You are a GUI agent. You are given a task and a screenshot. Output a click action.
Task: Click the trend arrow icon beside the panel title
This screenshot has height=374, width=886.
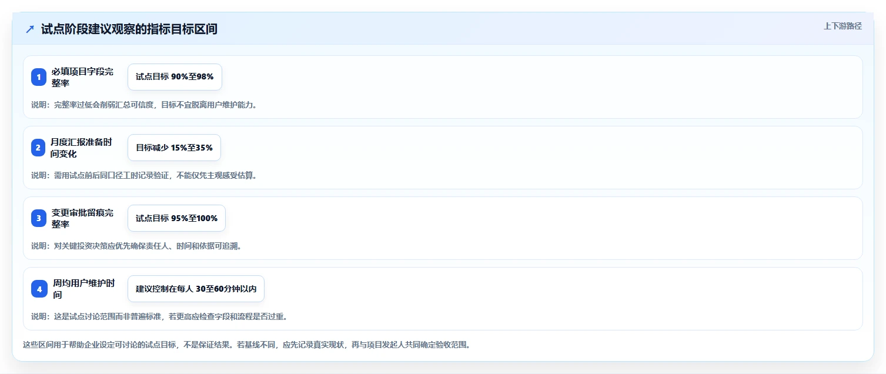(30, 29)
